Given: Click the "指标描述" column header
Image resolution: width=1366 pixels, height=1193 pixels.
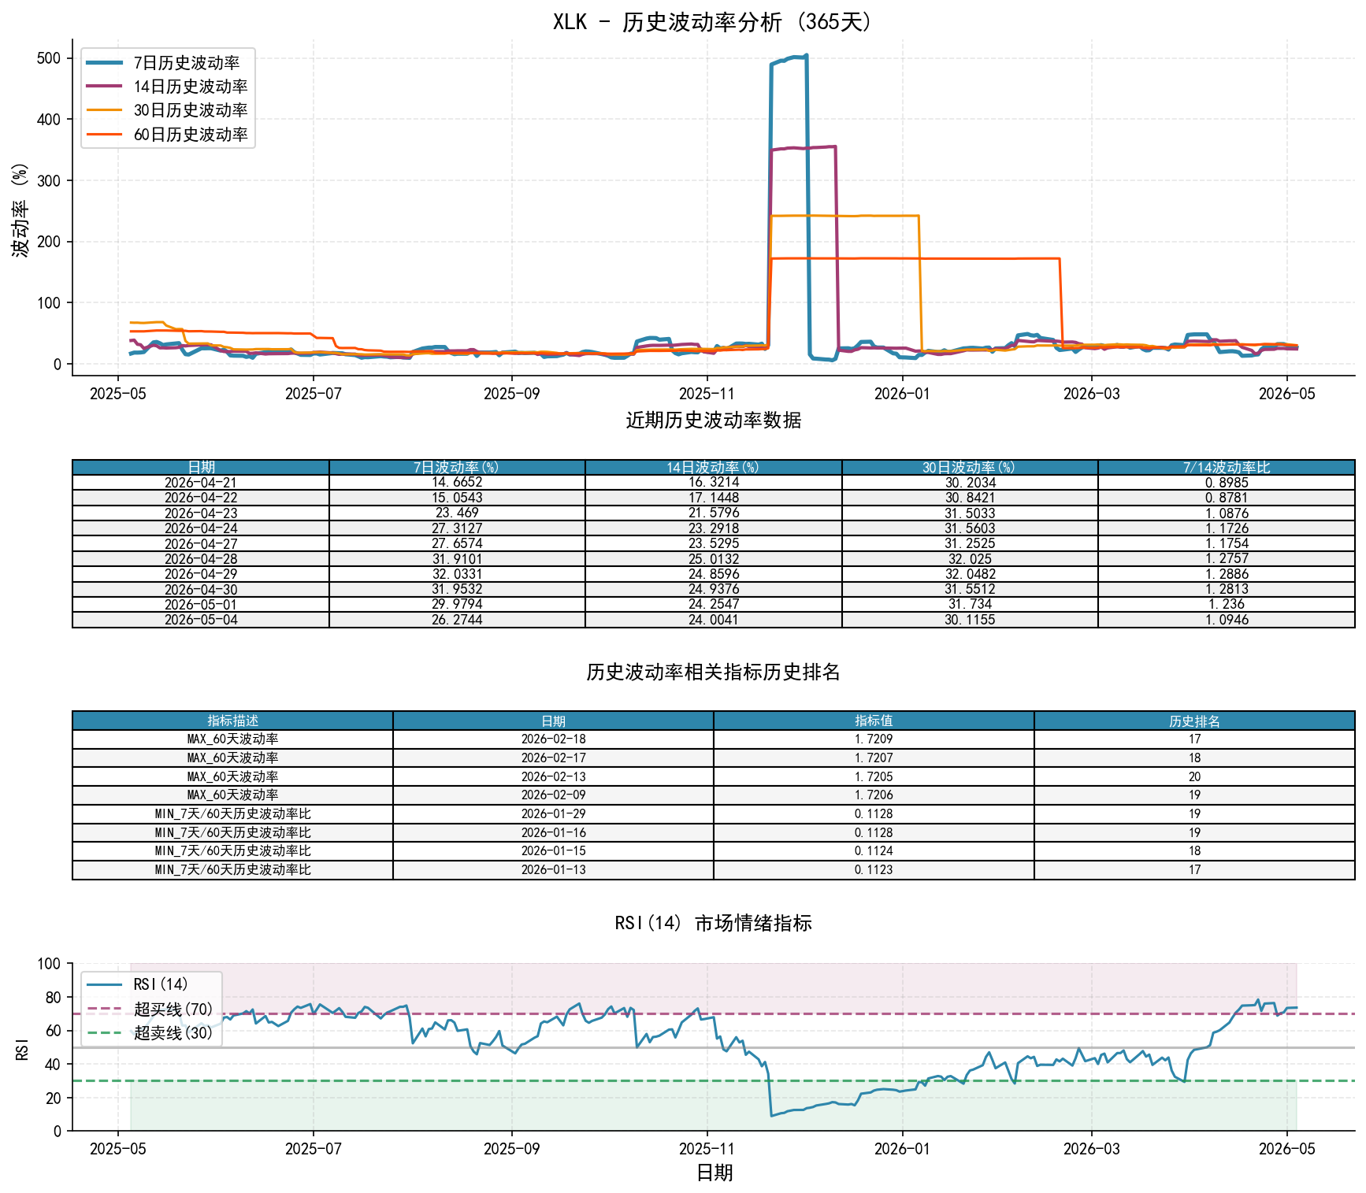Looking at the screenshot, I should pyautogui.click(x=232, y=721).
